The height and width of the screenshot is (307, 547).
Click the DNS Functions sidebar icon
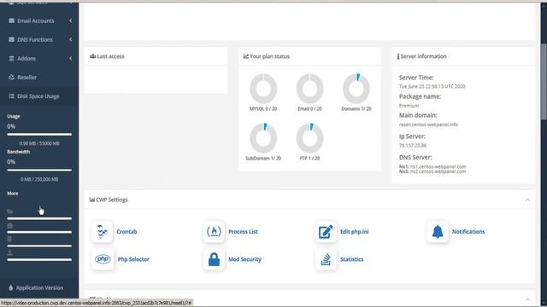click(11, 39)
